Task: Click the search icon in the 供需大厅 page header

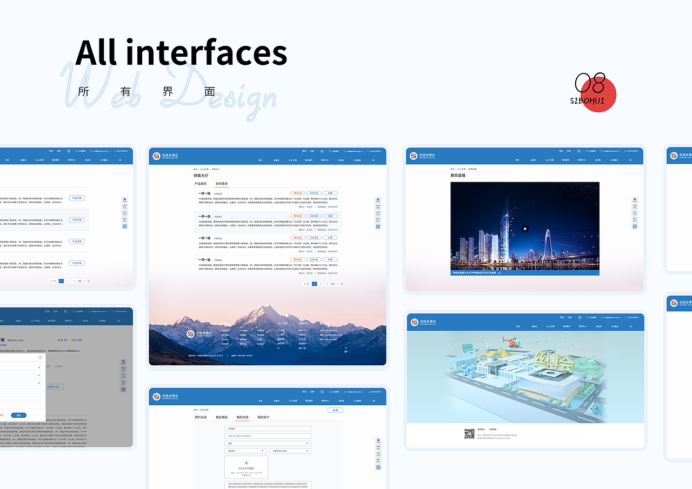Action: 330,151
